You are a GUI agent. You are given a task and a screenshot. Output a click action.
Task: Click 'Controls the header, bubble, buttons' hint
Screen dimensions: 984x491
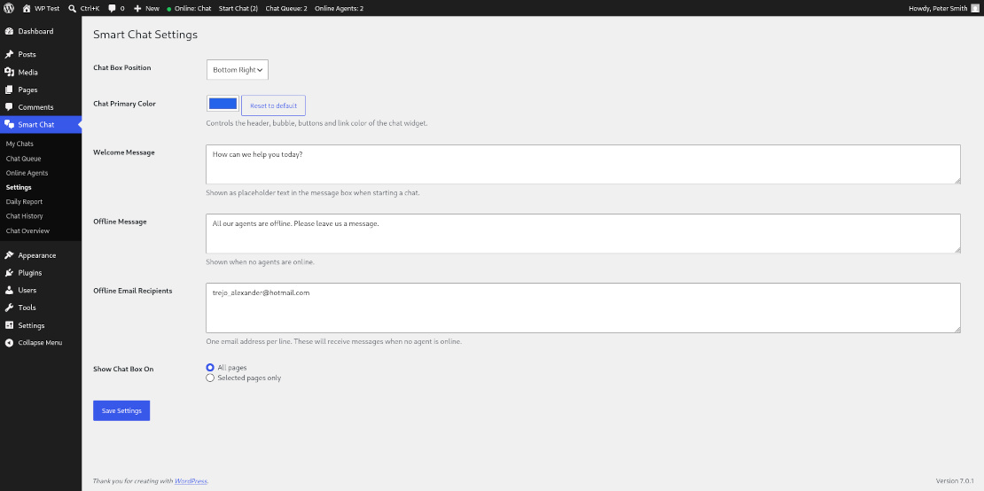(316, 123)
